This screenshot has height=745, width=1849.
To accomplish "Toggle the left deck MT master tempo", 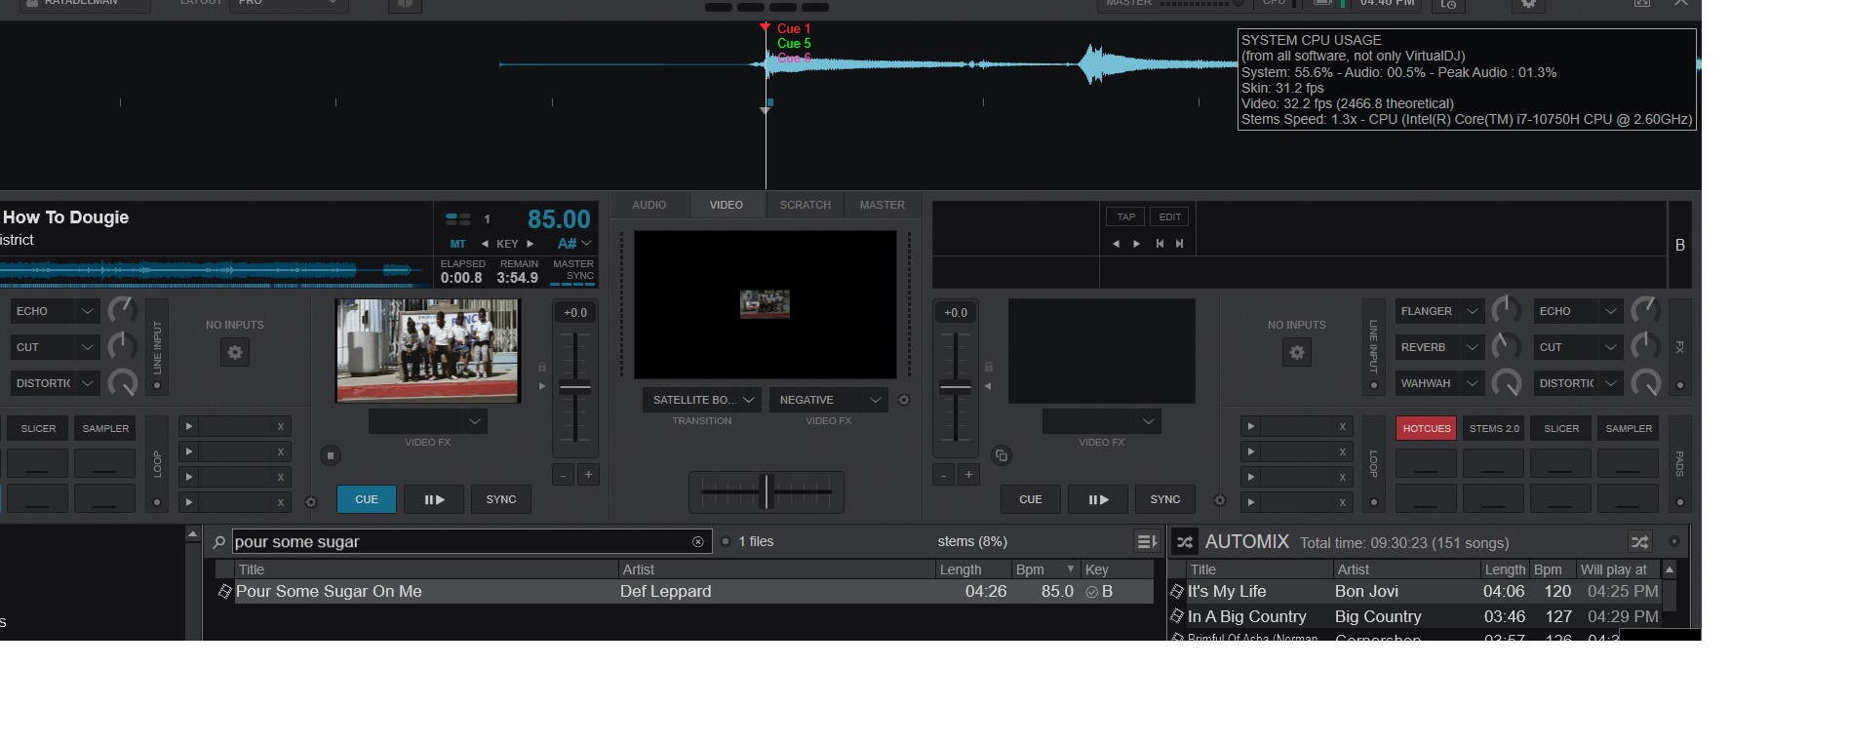I will point(457,244).
